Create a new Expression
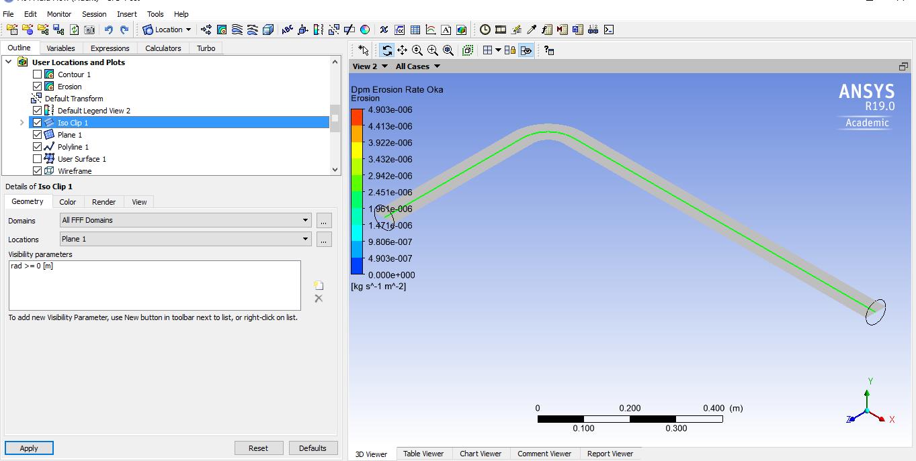The width and height of the screenshot is (916, 461). (399, 30)
